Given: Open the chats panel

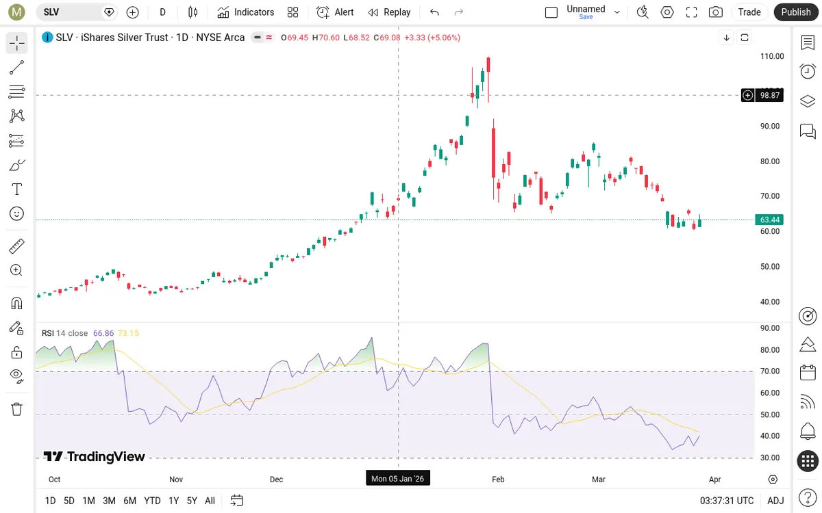Looking at the screenshot, I should 808,131.
